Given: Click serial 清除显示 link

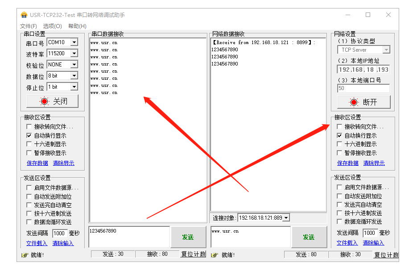Looking at the screenshot, I should click(x=64, y=163).
